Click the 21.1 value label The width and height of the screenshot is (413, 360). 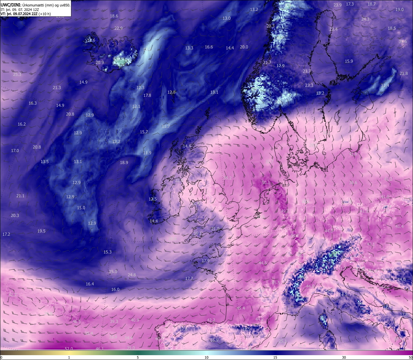click(x=20, y=196)
